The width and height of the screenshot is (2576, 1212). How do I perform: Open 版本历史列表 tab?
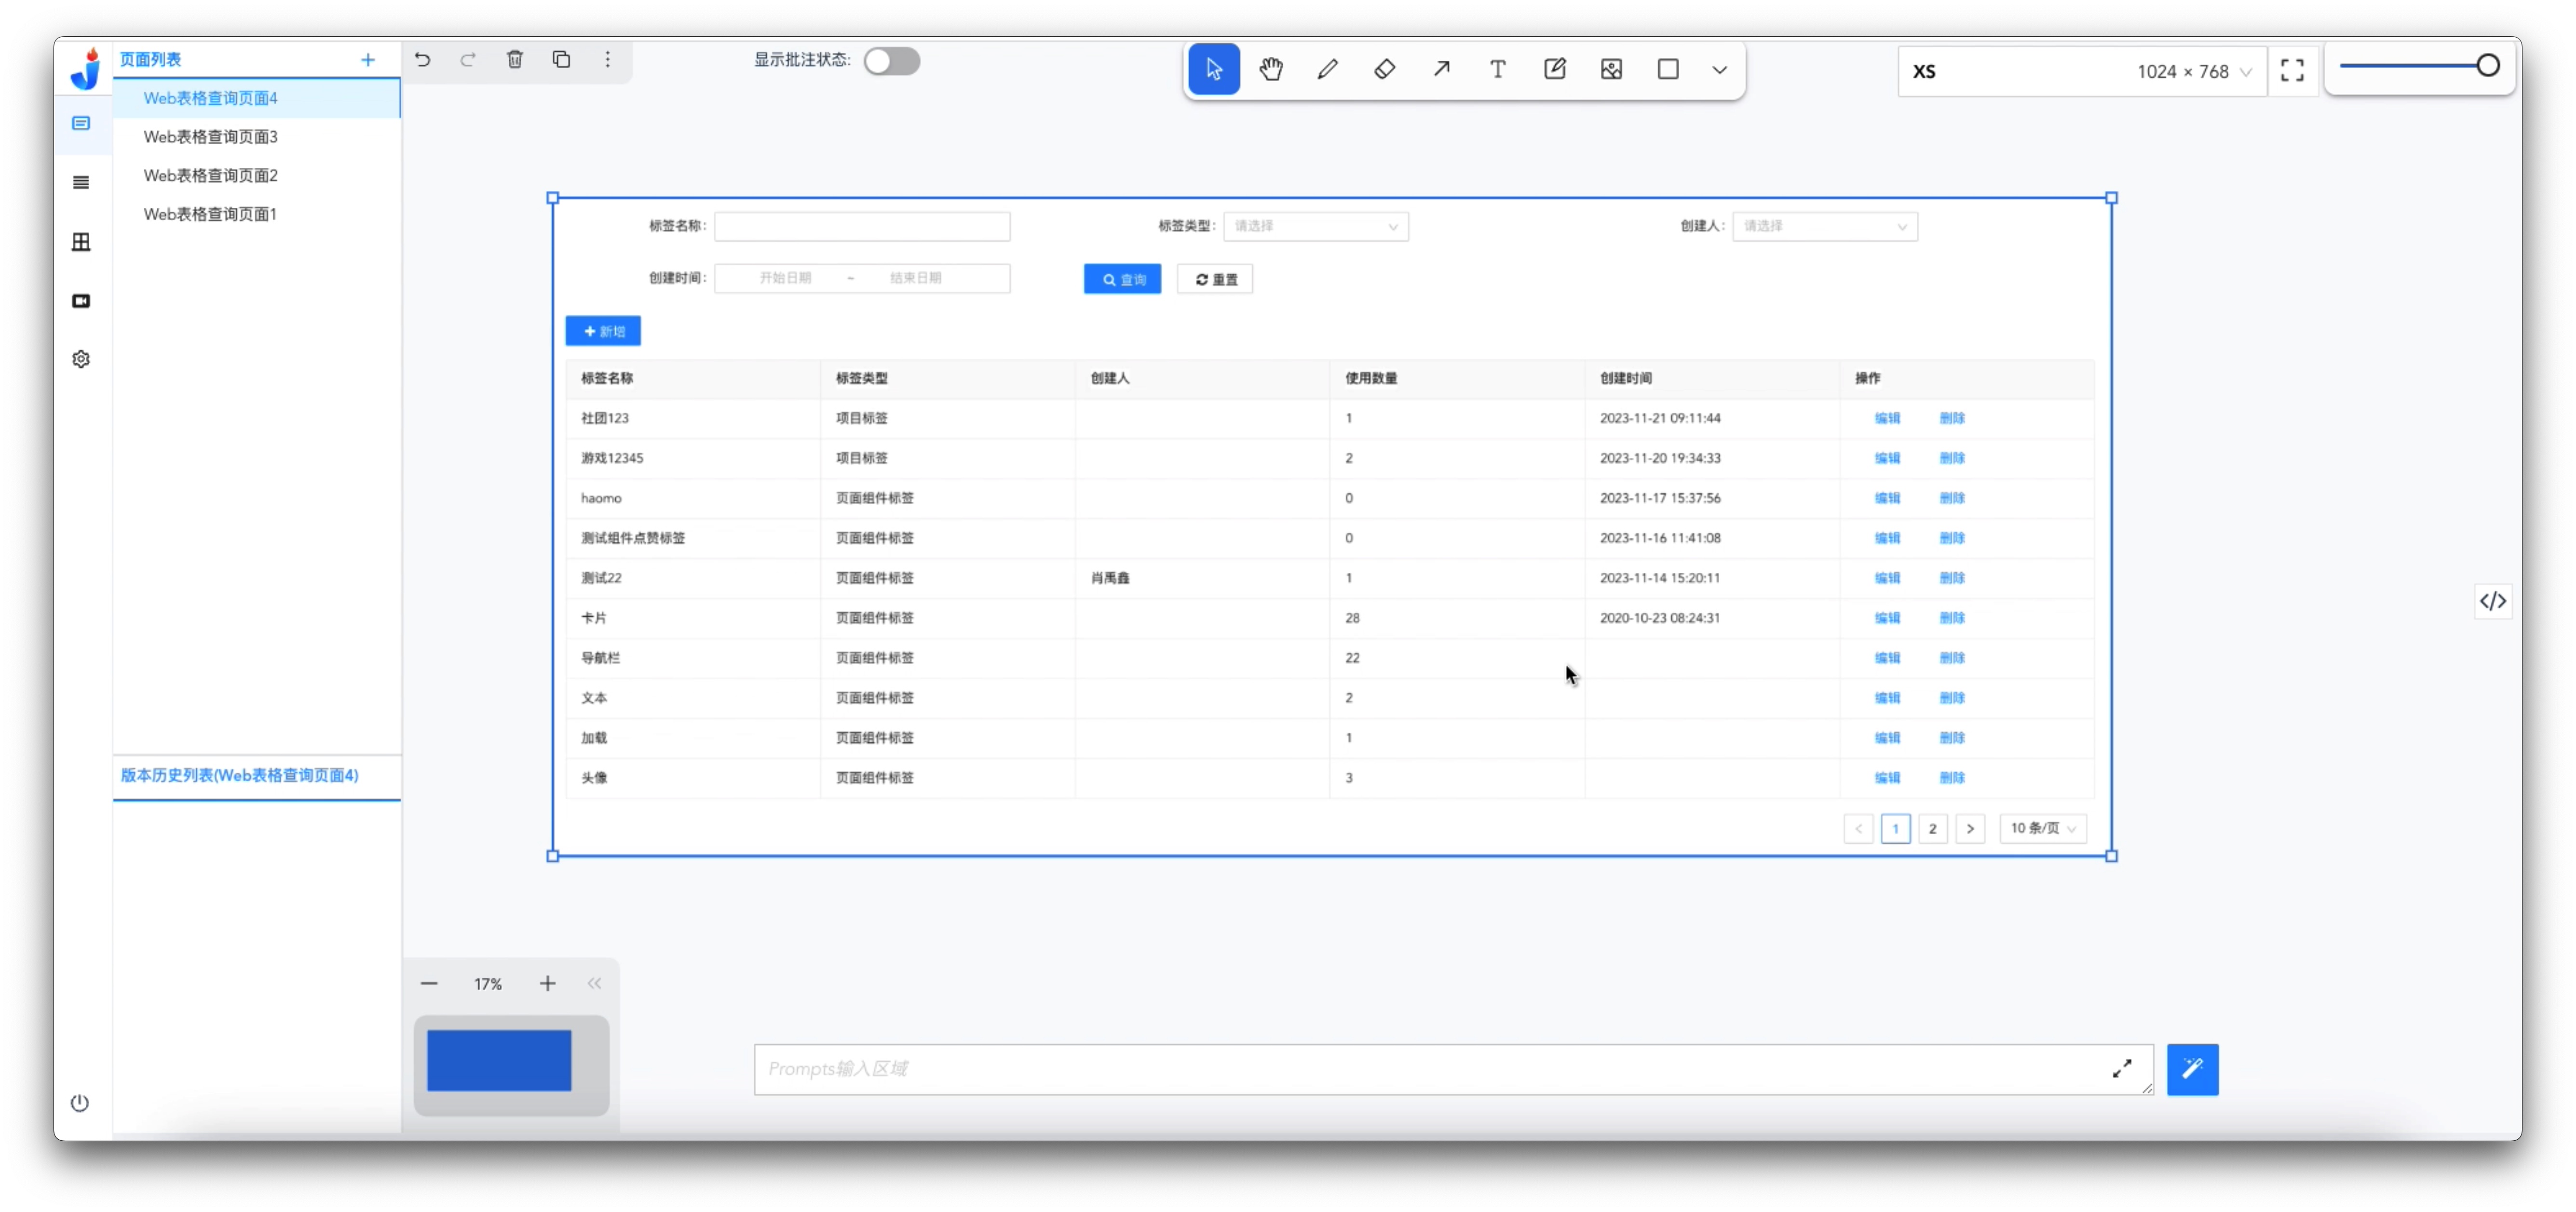[239, 775]
